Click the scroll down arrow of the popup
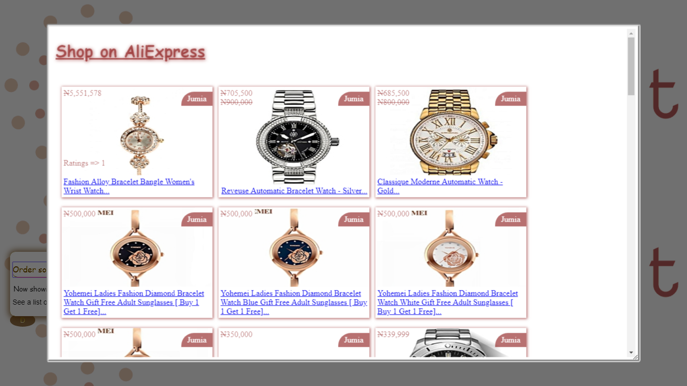Screen dimensions: 687x386 631,353
